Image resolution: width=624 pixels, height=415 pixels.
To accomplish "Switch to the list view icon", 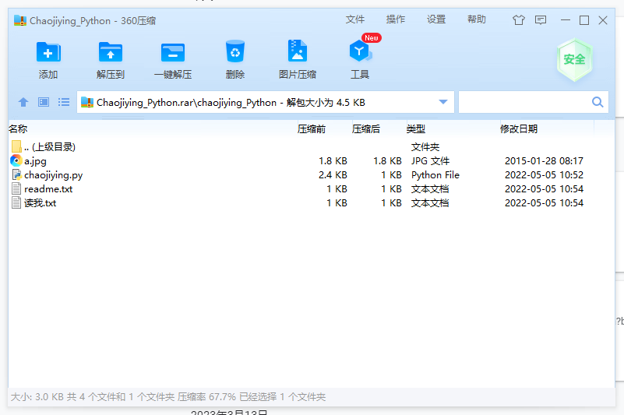I will 64,102.
